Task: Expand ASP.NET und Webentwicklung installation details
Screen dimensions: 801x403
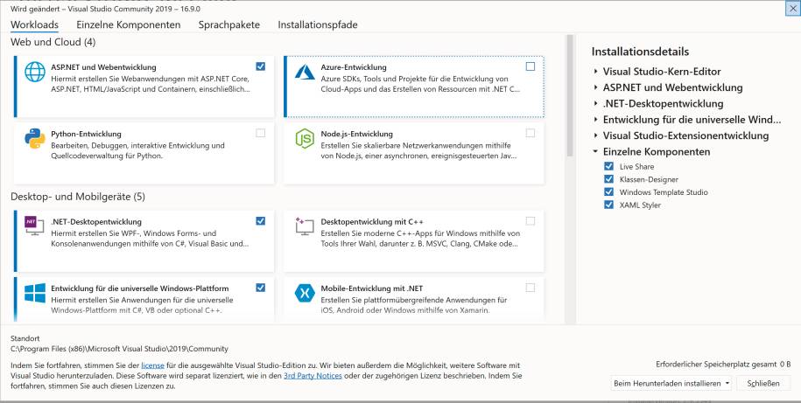Action: click(x=595, y=87)
